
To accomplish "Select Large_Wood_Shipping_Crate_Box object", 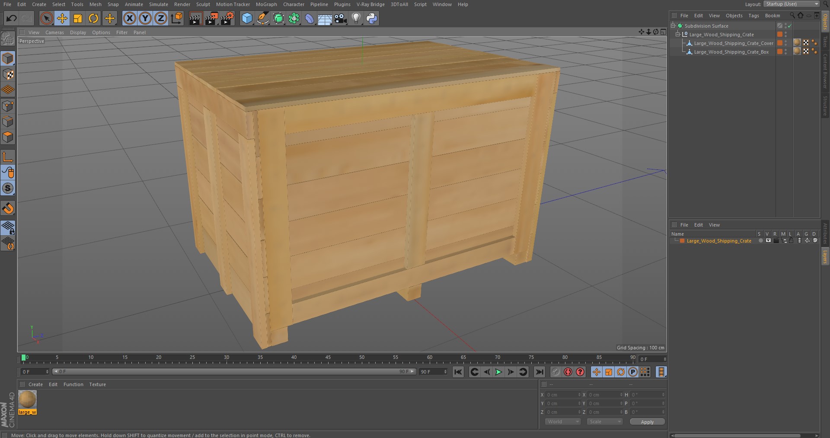I will pos(731,52).
